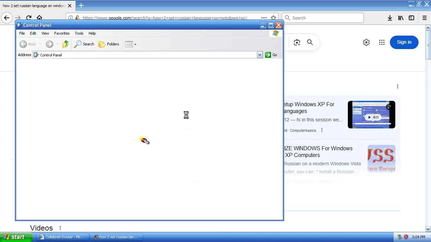This screenshot has height=242, width=431.
Task: Close the Control Panel window
Action: pos(279,25)
